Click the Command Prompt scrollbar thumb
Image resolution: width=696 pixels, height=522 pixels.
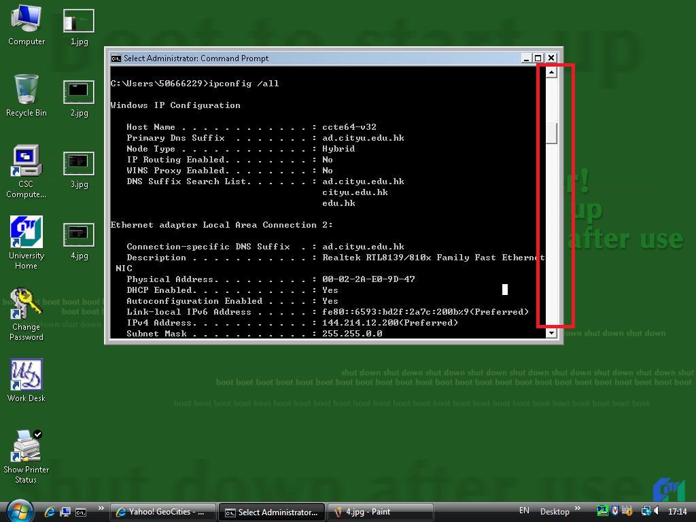click(551, 133)
